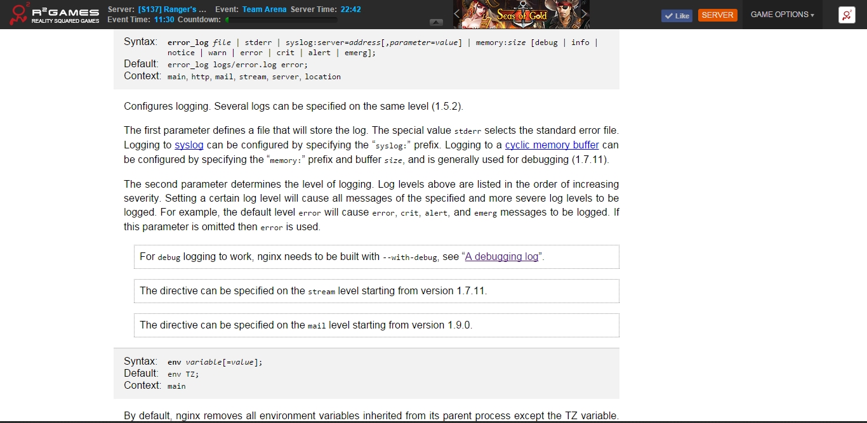867x423 pixels.
Task: Click the Facebook Like button
Action: tap(677, 16)
